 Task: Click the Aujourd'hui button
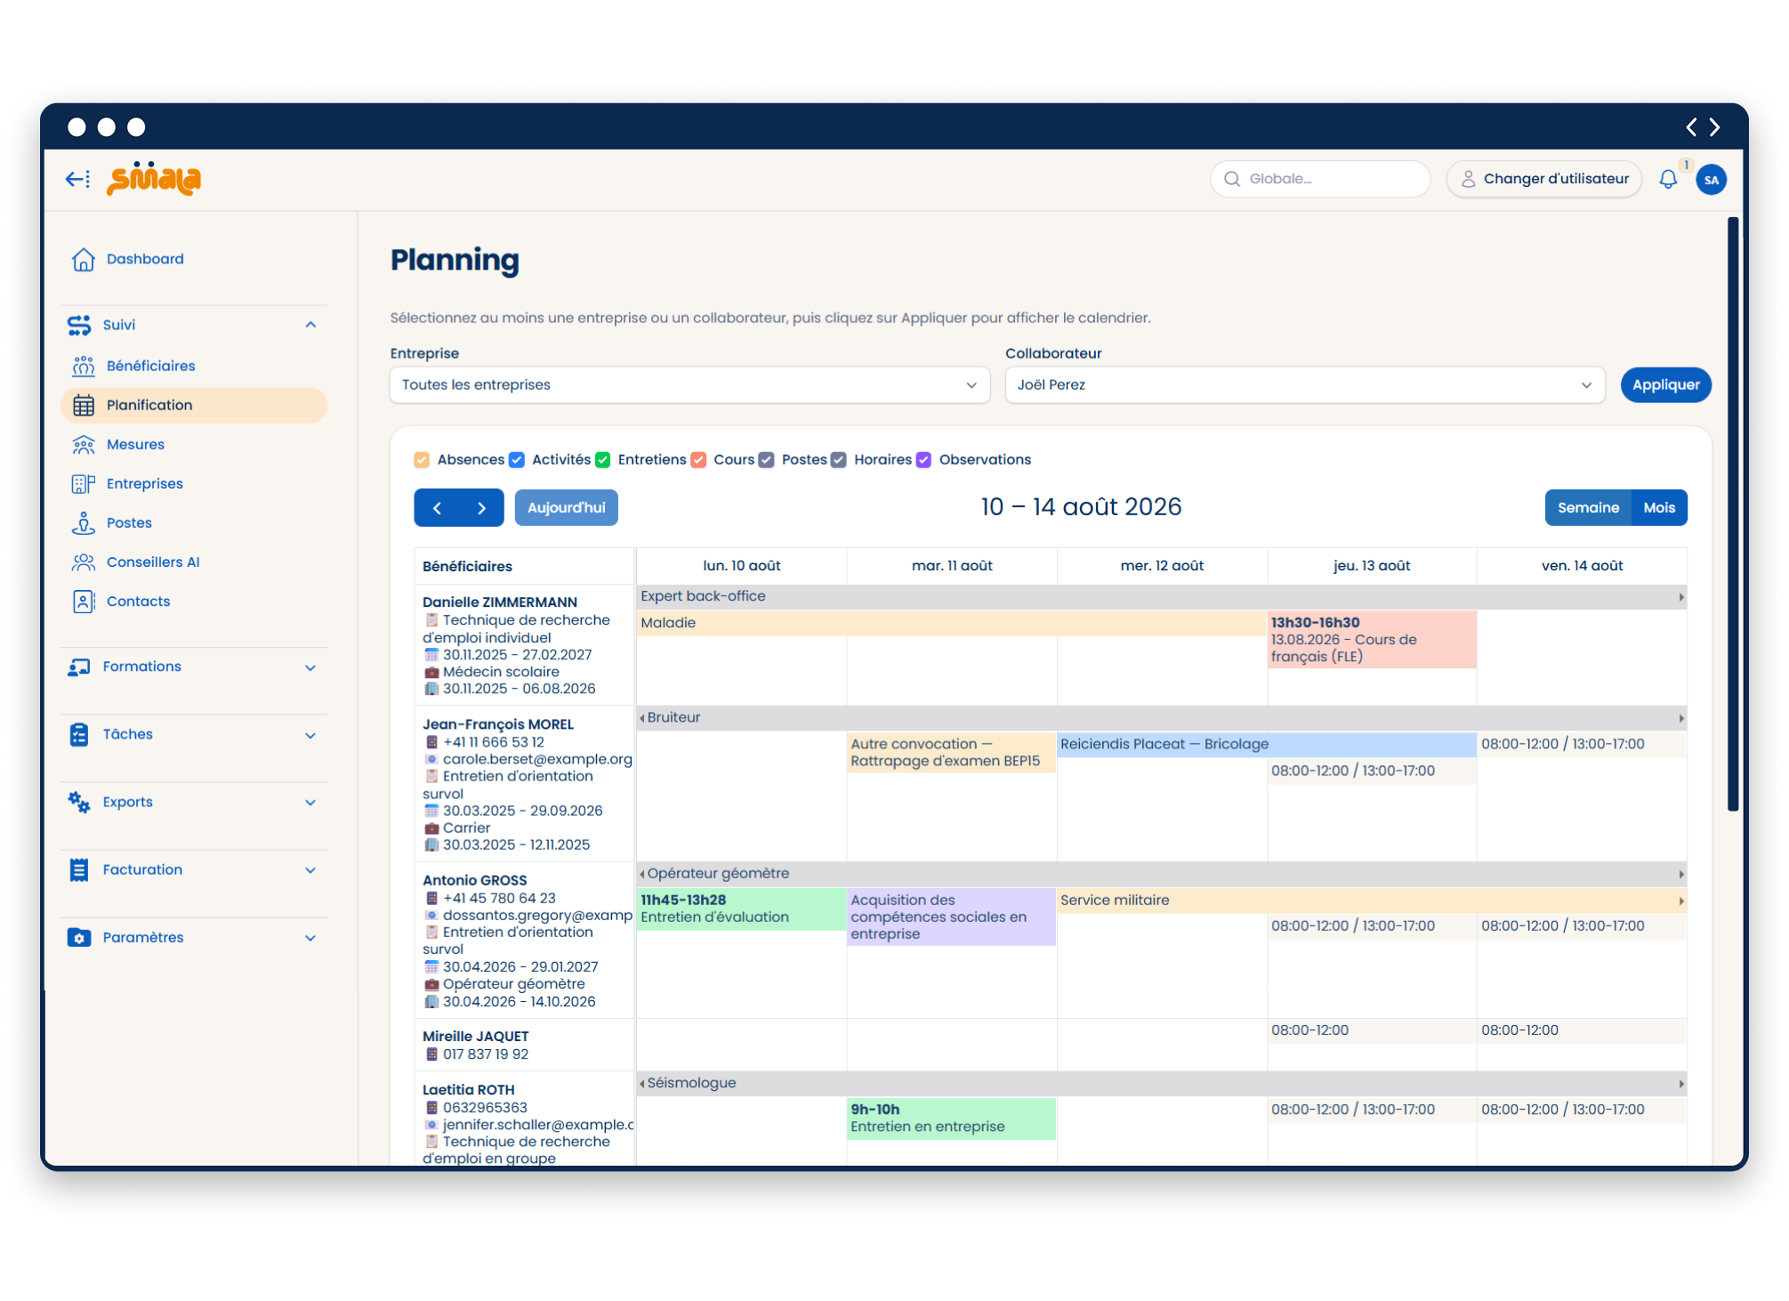pyautogui.click(x=566, y=508)
